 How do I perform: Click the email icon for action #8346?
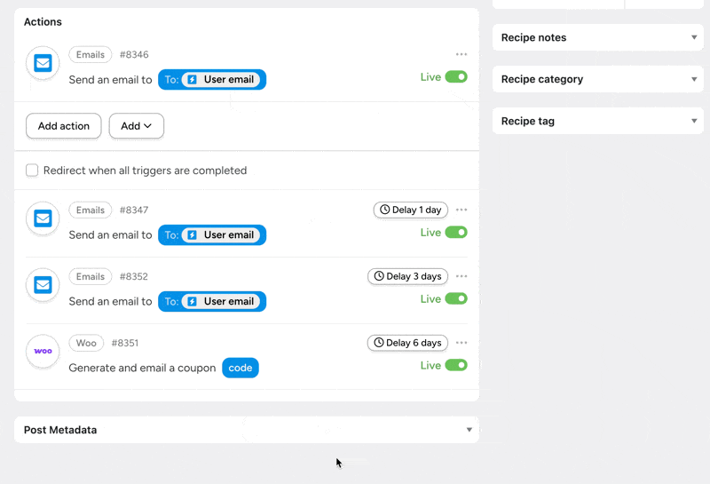pos(43,63)
